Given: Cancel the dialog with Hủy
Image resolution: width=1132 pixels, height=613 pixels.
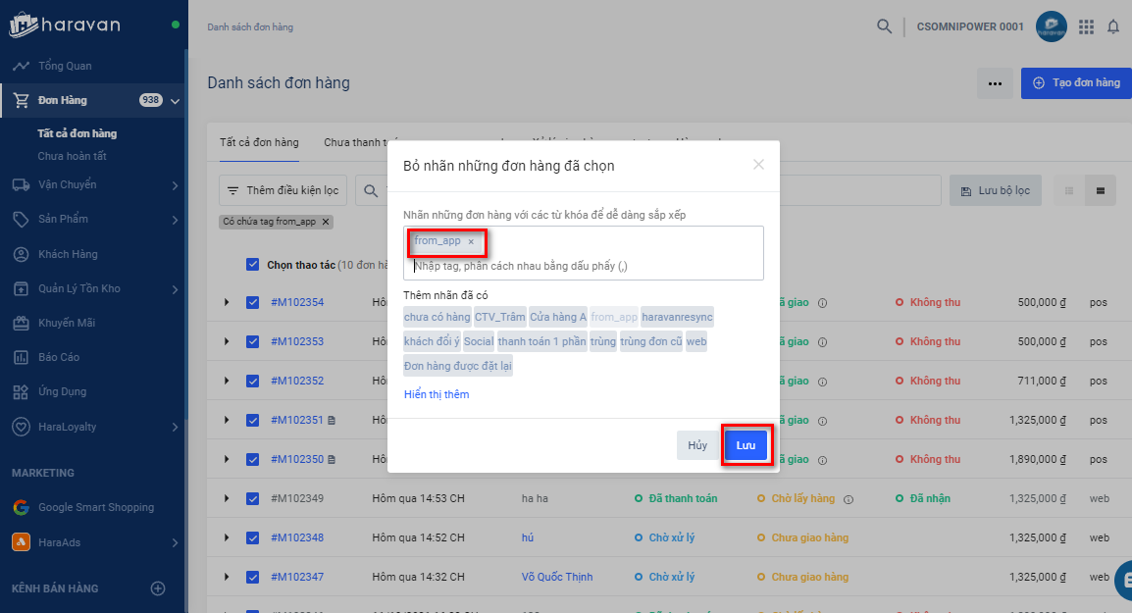Looking at the screenshot, I should click(x=697, y=445).
